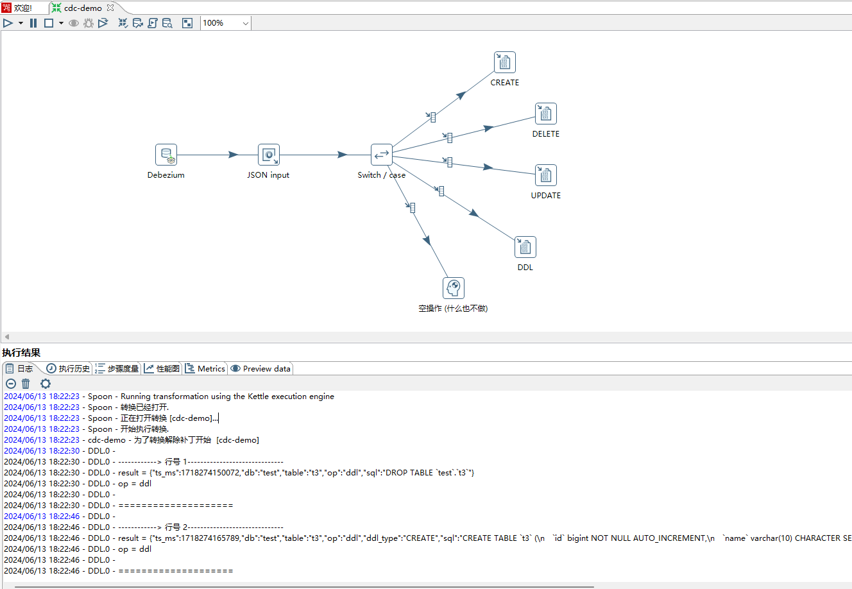Expand the stop options dropdown arrow
This screenshot has width=852, height=589.
61,23
